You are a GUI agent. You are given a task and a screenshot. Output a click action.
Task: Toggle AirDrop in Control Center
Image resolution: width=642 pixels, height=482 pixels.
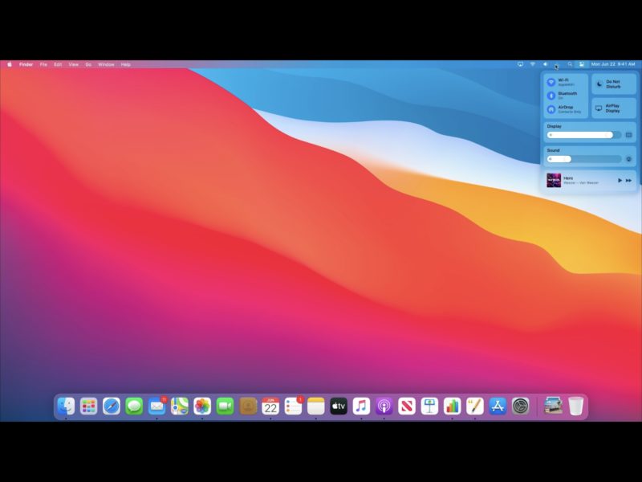(551, 109)
